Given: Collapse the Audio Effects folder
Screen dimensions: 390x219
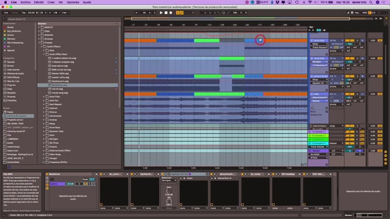Looking at the screenshot, I should coord(41,46).
